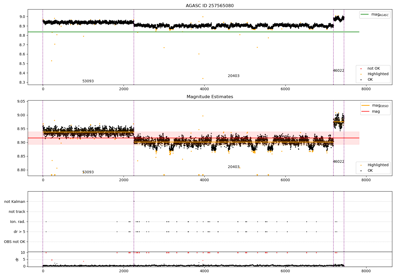Click the 'dr > 5' row label
The width and height of the screenshot is (396, 277).
coord(20,232)
